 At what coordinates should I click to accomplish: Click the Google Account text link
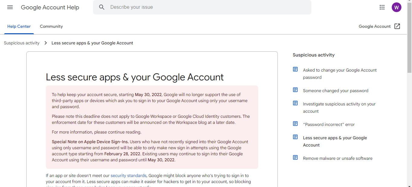[375, 26]
